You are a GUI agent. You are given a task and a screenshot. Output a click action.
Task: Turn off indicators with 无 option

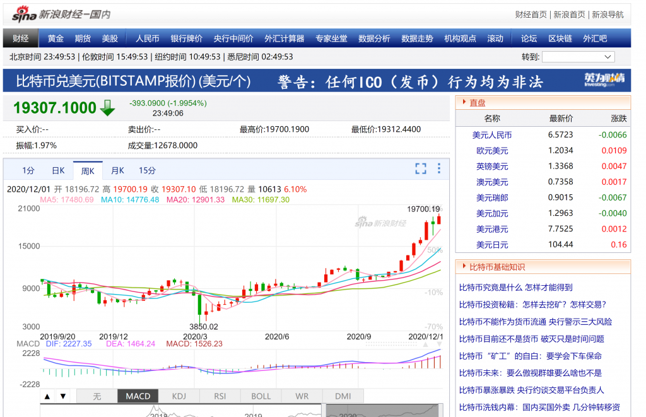point(97,396)
